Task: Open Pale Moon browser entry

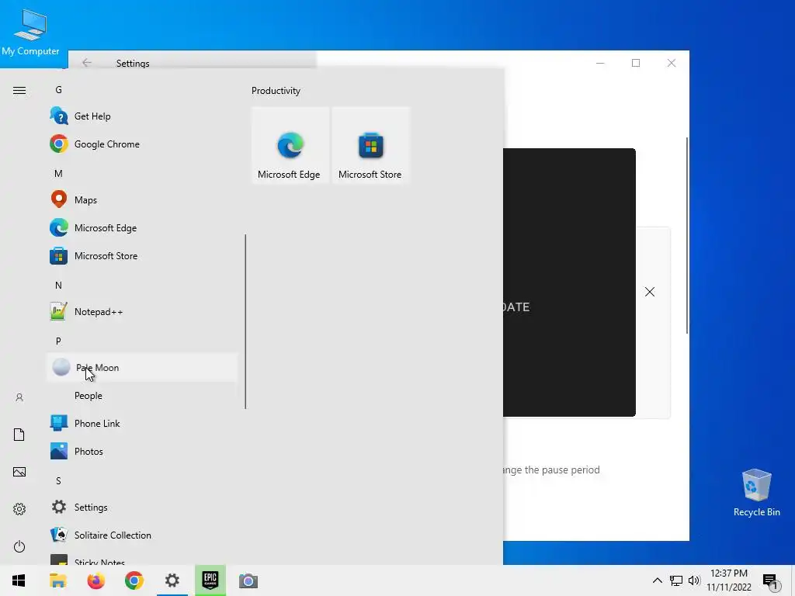Action: pyautogui.click(x=142, y=367)
